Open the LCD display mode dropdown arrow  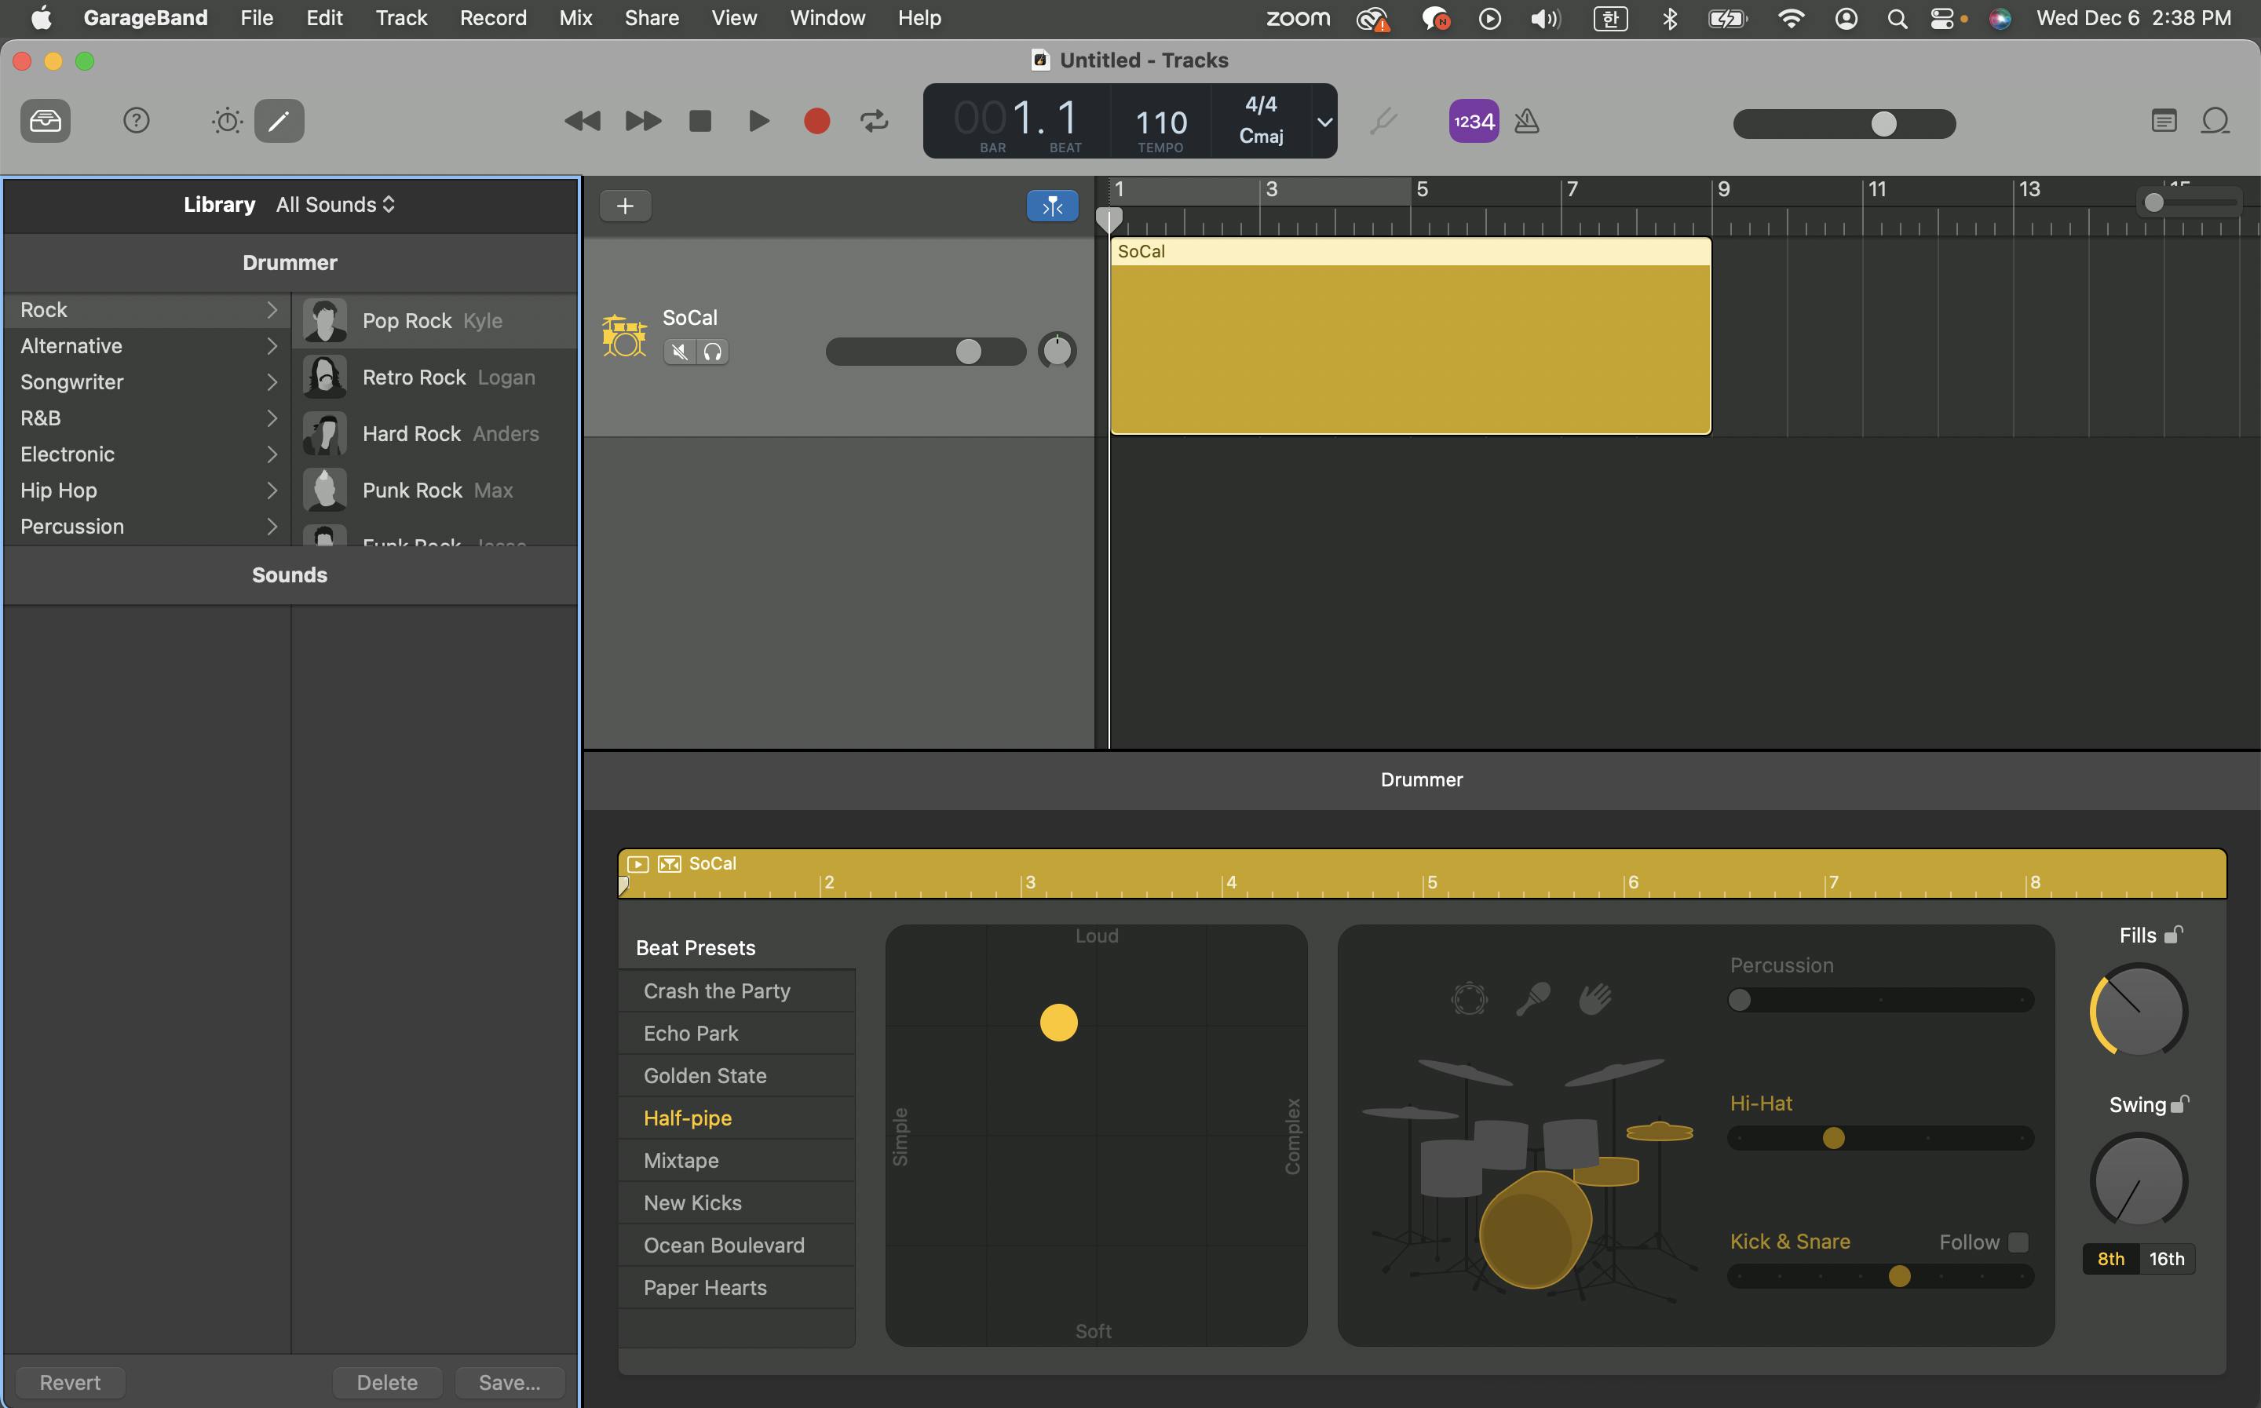point(1324,122)
